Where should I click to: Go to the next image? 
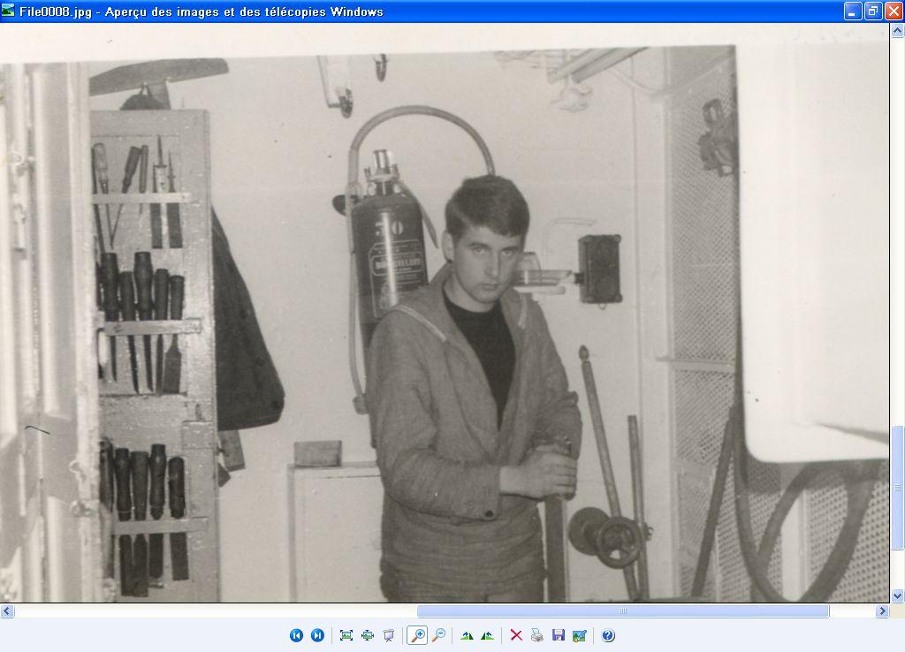tap(317, 635)
